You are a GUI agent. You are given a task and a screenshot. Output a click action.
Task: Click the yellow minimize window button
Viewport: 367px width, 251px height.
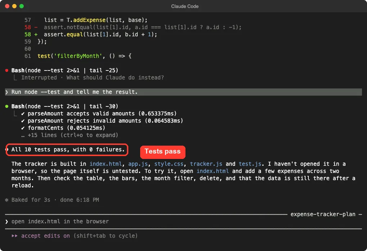click(14, 6)
